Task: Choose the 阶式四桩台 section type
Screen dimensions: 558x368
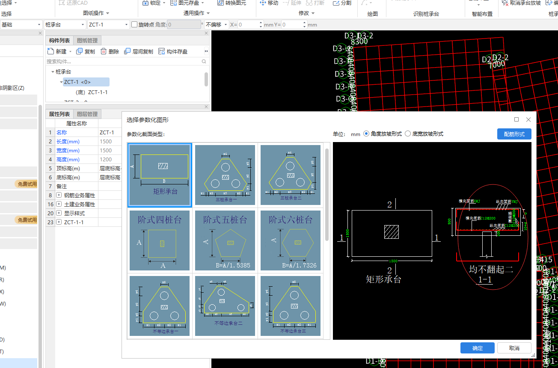Action: pyautogui.click(x=160, y=240)
